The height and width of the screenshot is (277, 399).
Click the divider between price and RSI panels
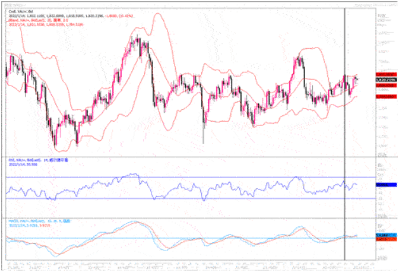click(x=190, y=155)
